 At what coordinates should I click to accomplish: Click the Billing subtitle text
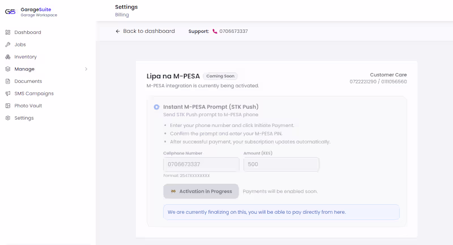(122, 15)
